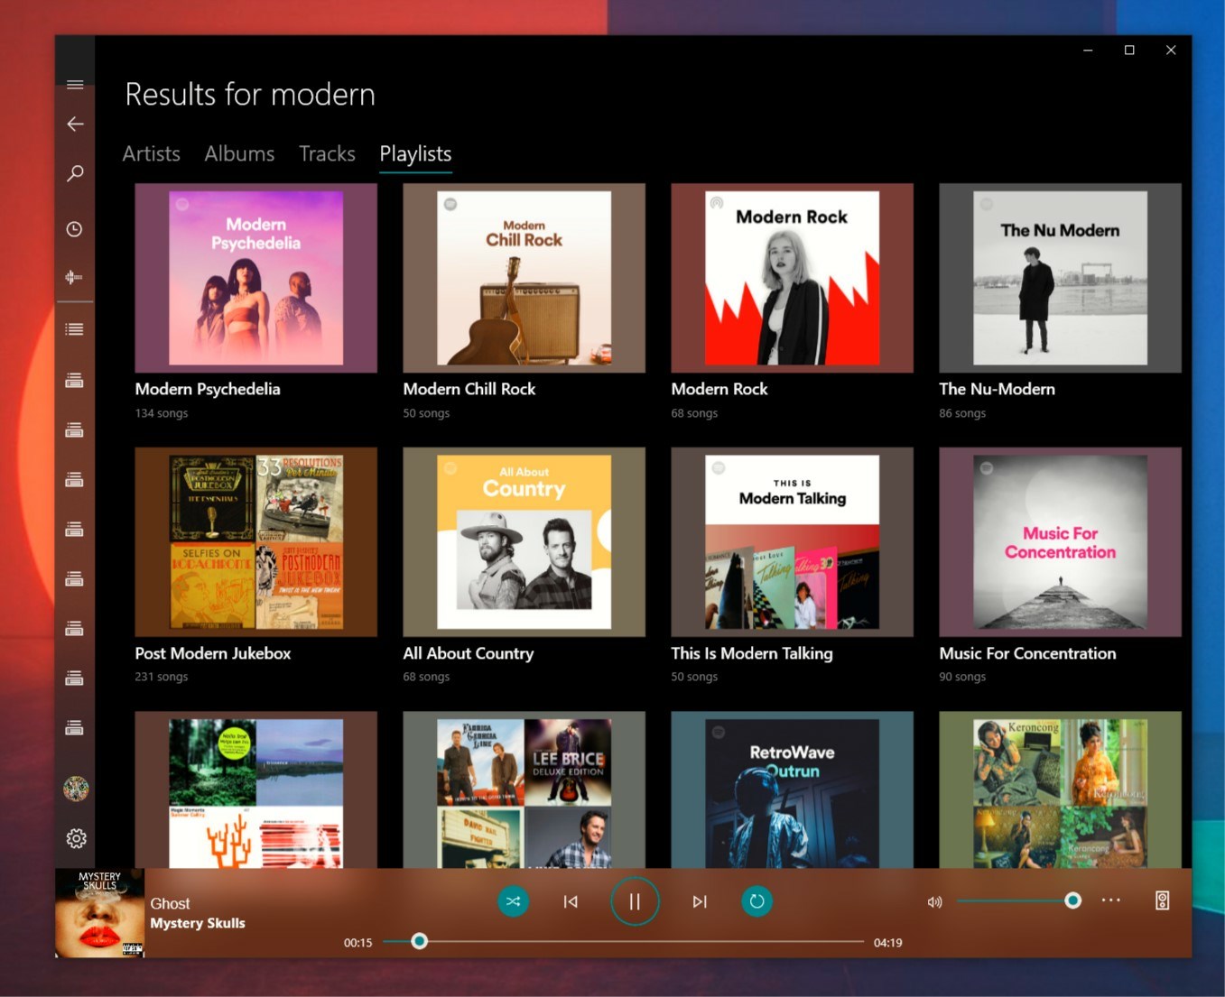The height and width of the screenshot is (997, 1225).
Task: Open Modern Chill Rock playlist cover
Action: pos(524,278)
